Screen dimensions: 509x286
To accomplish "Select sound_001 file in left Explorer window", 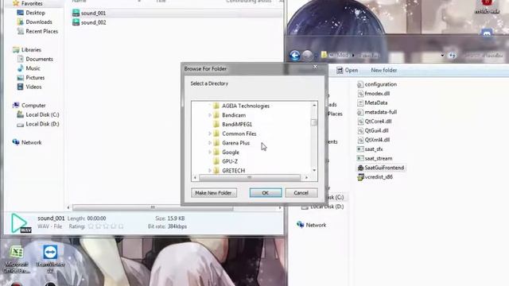I will tap(93, 13).
